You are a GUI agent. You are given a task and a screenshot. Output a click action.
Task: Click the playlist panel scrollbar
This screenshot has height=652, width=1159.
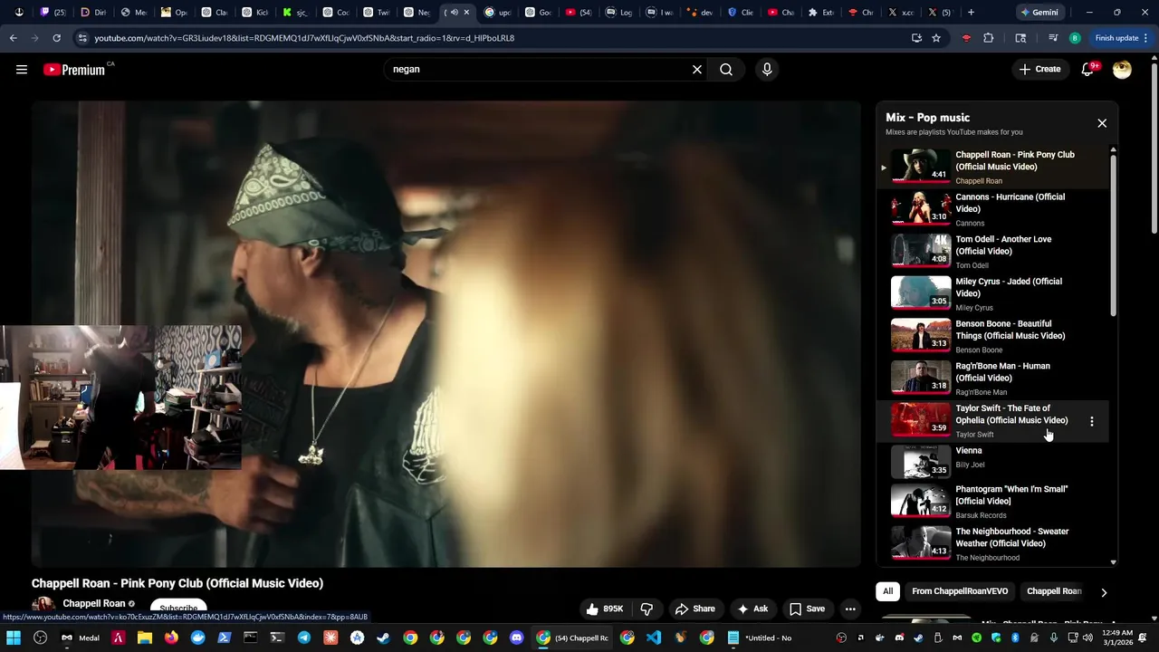click(1113, 235)
